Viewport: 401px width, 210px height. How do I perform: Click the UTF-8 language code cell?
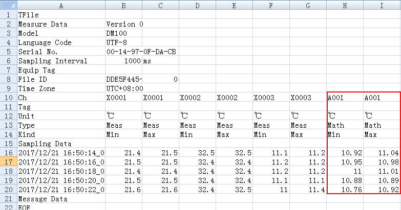coord(123,42)
